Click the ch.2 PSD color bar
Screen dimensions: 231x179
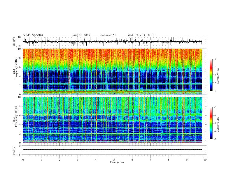(211, 123)
